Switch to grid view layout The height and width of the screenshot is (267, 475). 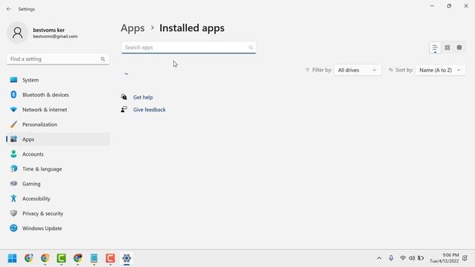click(x=447, y=47)
